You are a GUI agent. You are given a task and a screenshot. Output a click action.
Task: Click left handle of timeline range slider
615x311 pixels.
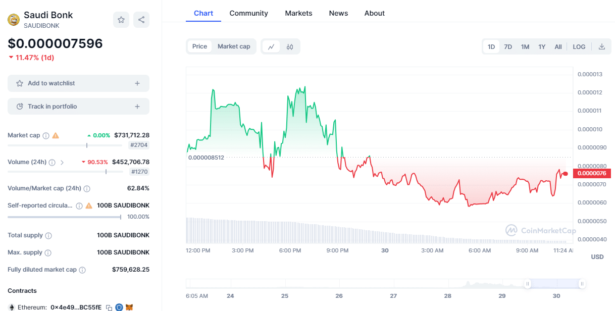pyautogui.click(x=528, y=284)
